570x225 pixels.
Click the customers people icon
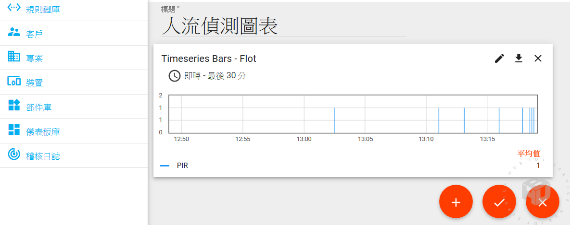[14, 33]
